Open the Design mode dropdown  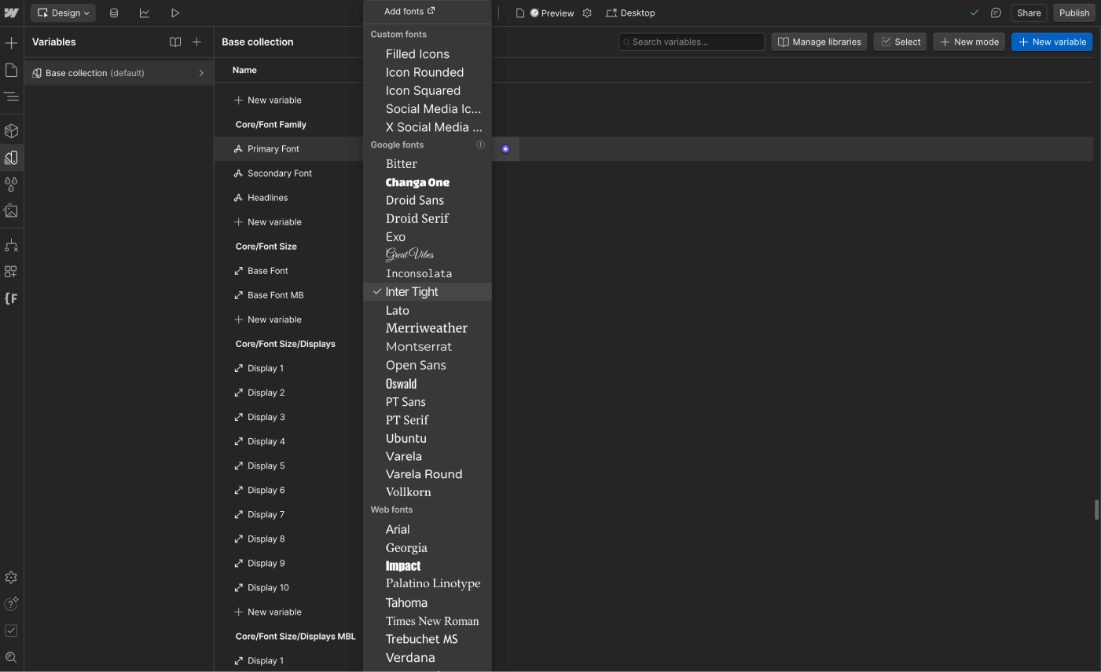[63, 13]
